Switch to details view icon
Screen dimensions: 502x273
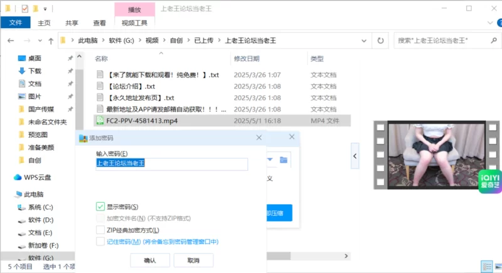(x=487, y=267)
